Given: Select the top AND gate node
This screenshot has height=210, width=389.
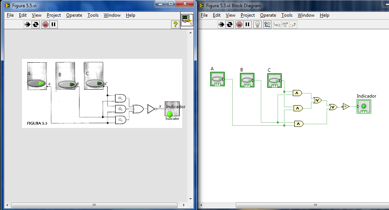Looking at the screenshot, I should click(297, 93).
